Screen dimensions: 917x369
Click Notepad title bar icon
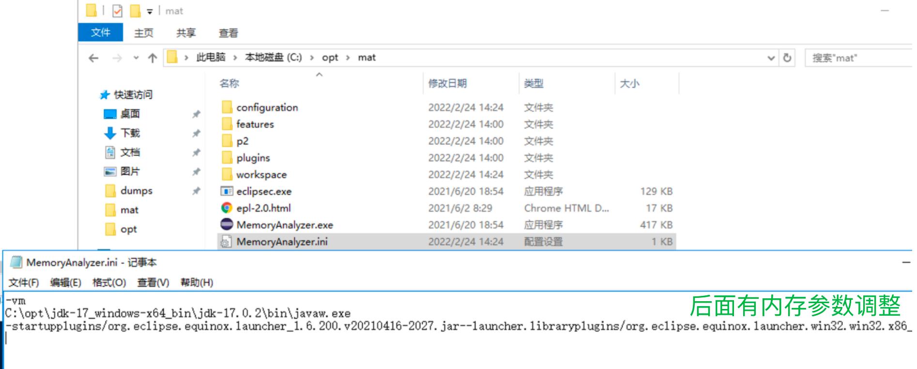coord(16,262)
